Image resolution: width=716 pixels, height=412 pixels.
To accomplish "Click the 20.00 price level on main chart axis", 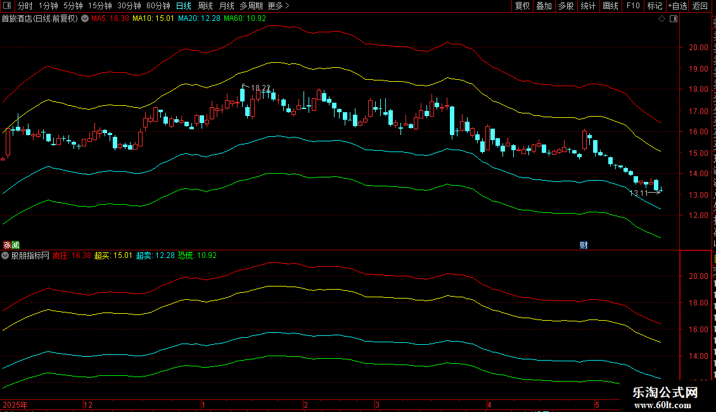I will 698,48.
